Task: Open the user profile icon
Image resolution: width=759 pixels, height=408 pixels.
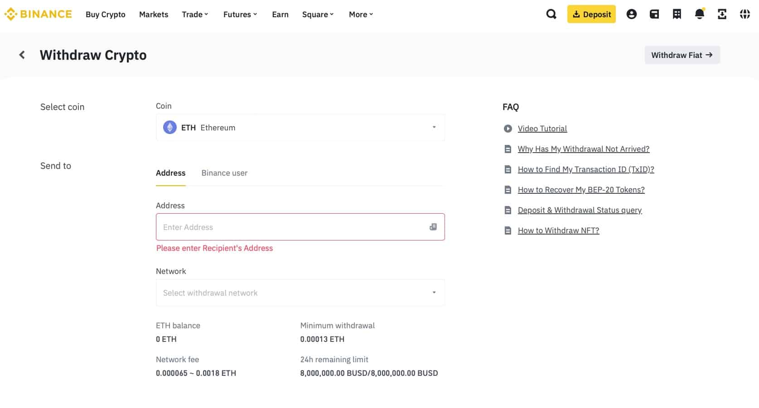Action: (632, 14)
